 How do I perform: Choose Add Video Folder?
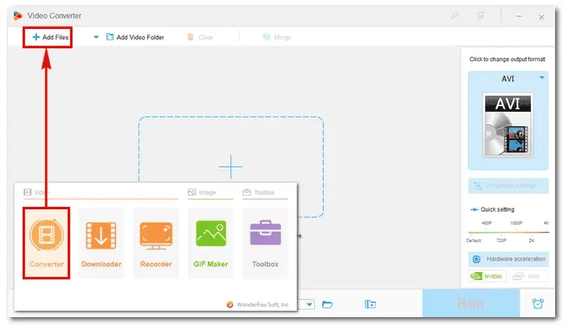pyautogui.click(x=135, y=37)
